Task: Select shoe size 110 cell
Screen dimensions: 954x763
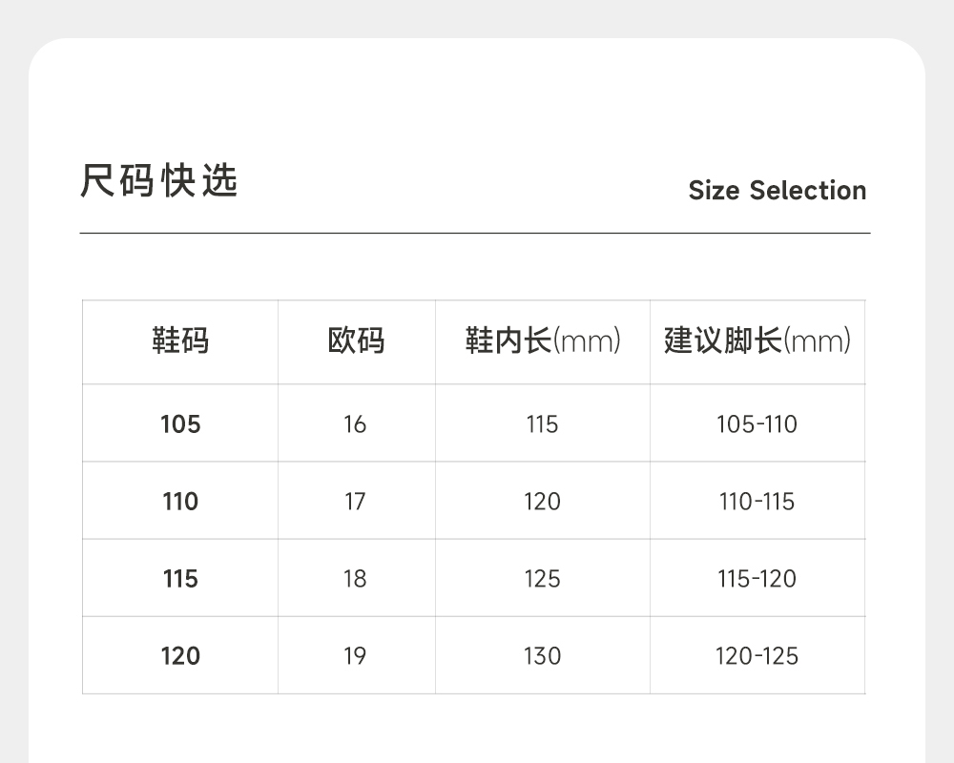Action: coord(180,501)
